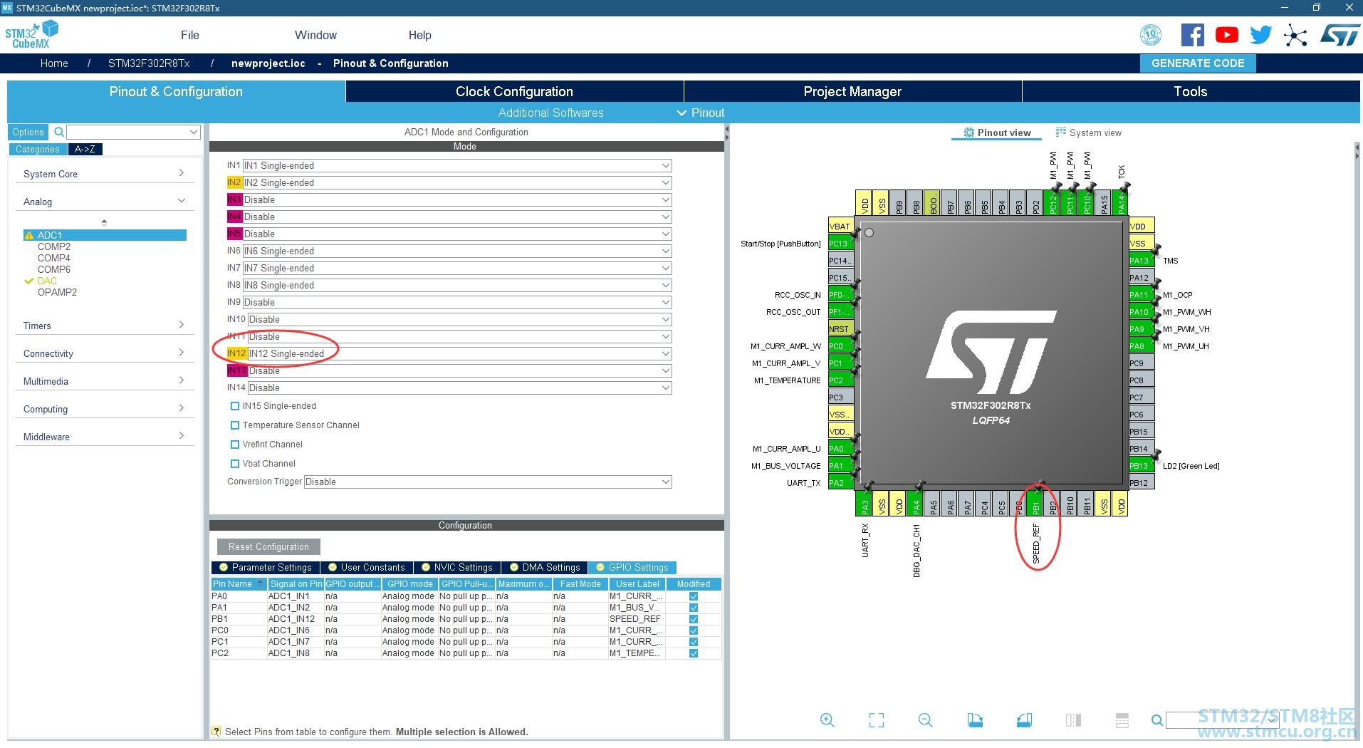Click the PA13 pin on the chip

[x=1139, y=261]
